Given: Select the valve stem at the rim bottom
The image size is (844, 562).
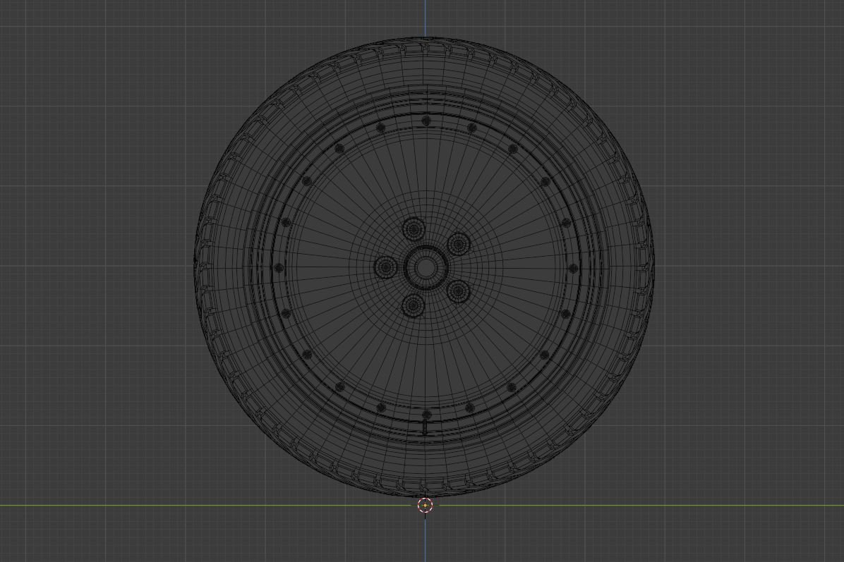Looking at the screenshot, I should pos(426,427).
